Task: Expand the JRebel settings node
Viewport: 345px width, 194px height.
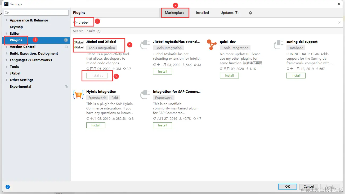Action: tap(6, 73)
